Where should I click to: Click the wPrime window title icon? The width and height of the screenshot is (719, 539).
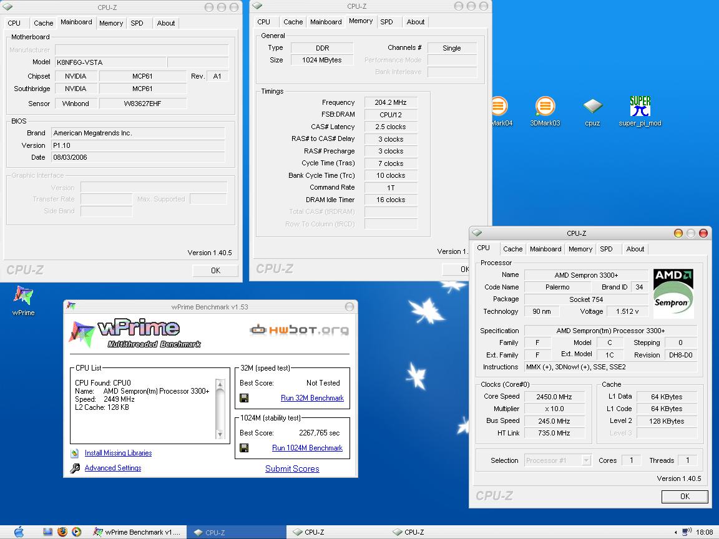[71, 306]
